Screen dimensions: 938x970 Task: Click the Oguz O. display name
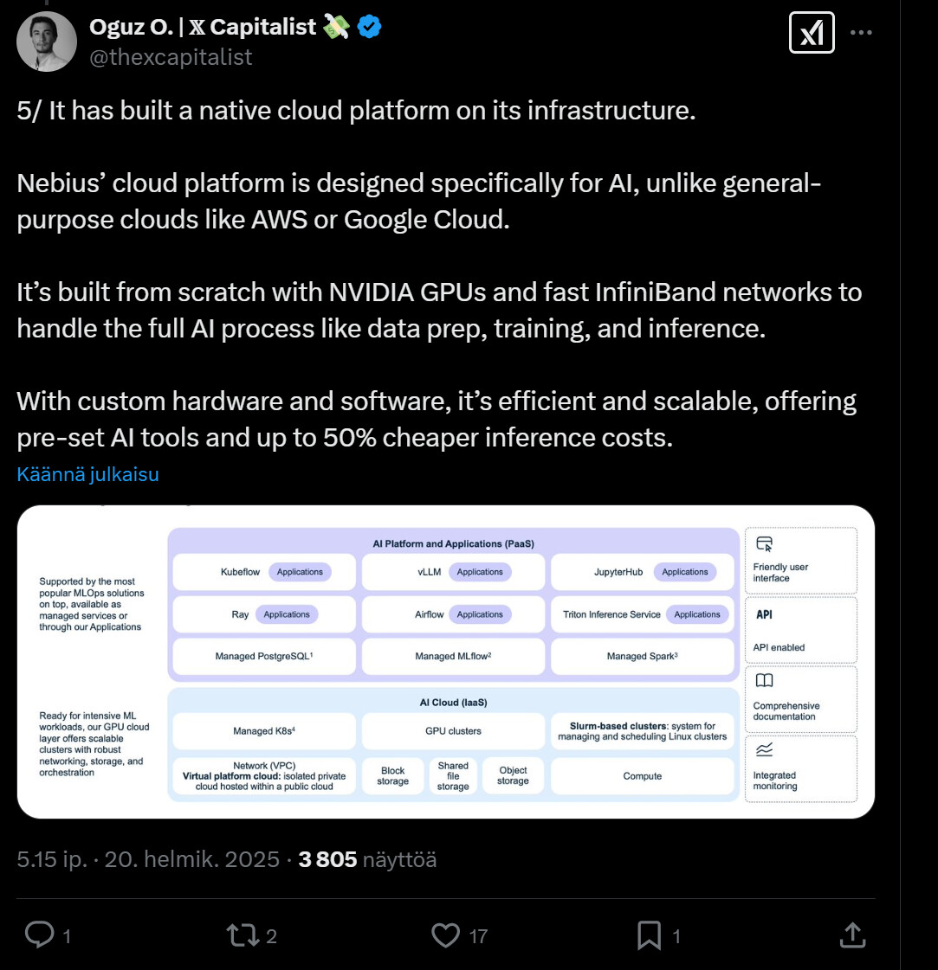click(203, 27)
